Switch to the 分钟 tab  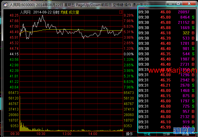click(x=166, y=134)
